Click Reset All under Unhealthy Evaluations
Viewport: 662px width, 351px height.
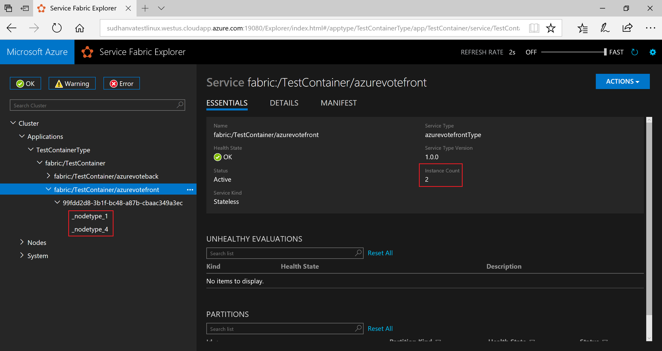[380, 253]
